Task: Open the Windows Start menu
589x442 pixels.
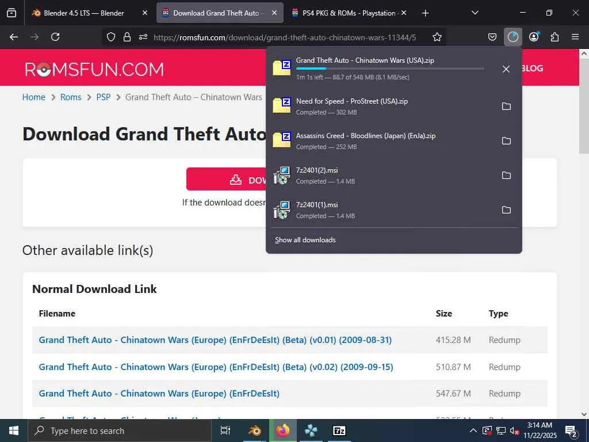Action: (x=14, y=430)
